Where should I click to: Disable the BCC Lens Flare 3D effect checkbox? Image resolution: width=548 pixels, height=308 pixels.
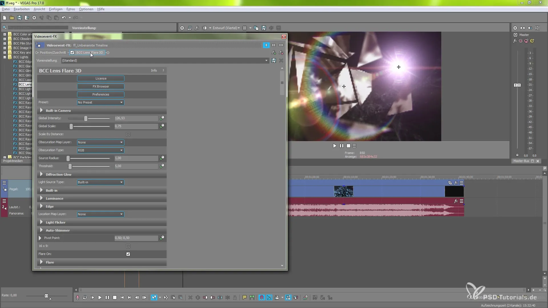click(x=72, y=52)
